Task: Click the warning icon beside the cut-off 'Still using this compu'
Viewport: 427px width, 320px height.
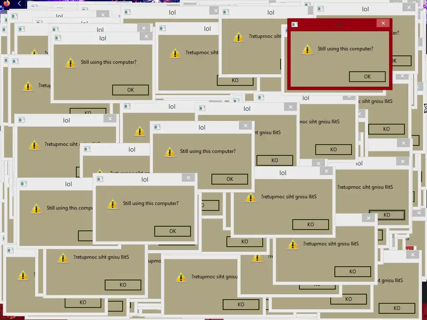Action: (36, 209)
